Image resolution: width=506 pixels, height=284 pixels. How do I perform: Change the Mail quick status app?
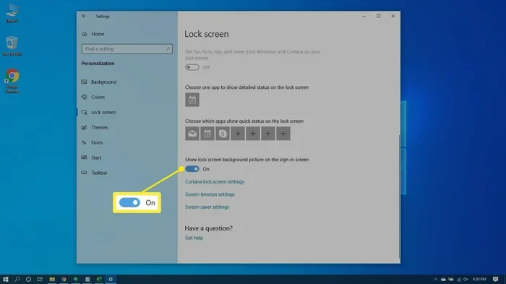192,134
